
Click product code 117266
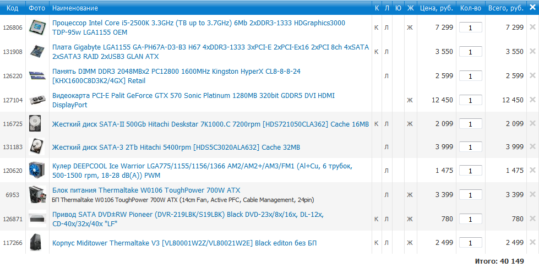(12, 243)
